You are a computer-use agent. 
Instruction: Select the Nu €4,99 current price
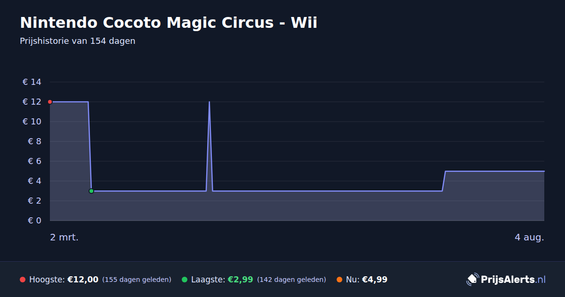[x=375, y=280]
